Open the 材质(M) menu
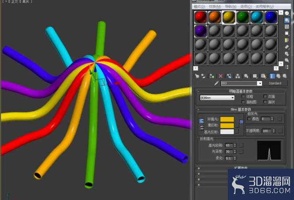294x200 pixels. point(215,7)
